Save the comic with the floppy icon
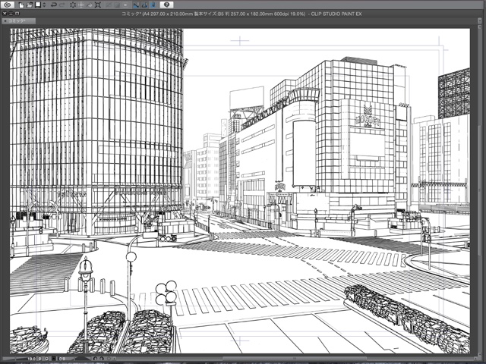 (38, 5)
